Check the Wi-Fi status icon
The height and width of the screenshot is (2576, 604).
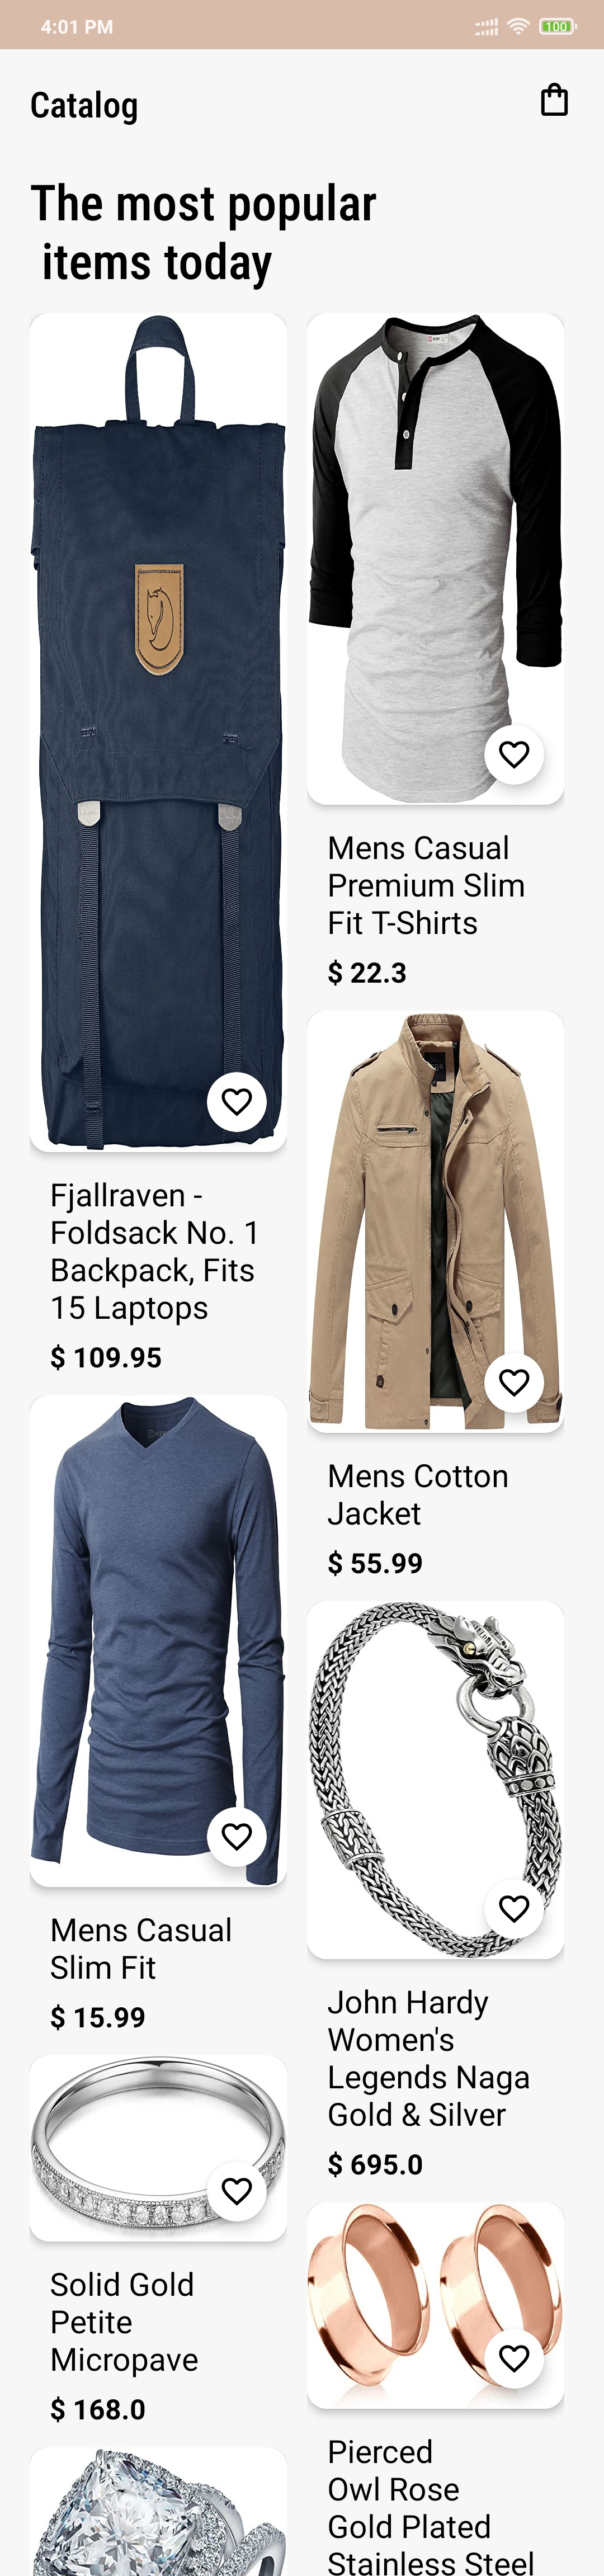pos(518,27)
